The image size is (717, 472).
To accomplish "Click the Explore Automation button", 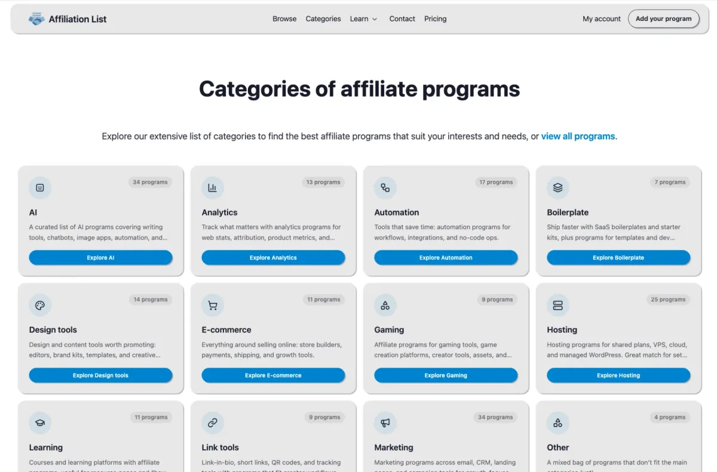I will coord(446,258).
